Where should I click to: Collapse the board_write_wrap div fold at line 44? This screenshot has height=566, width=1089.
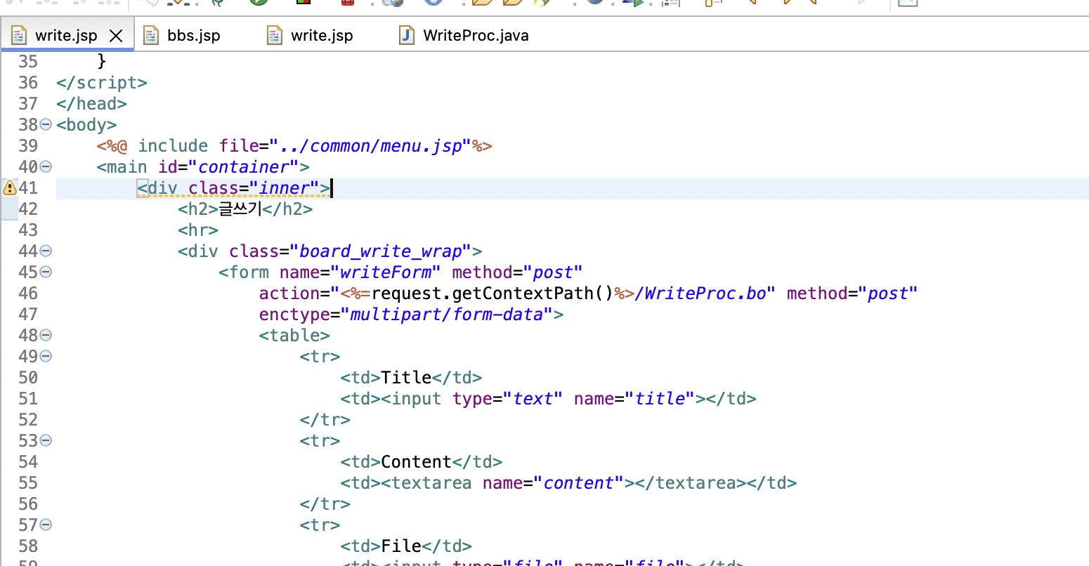click(46, 251)
